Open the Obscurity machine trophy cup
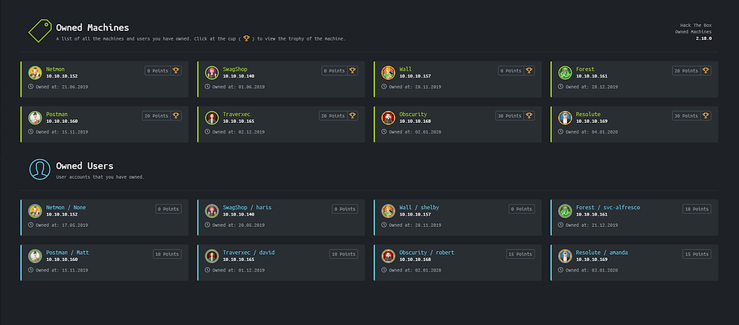 pyautogui.click(x=529, y=115)
